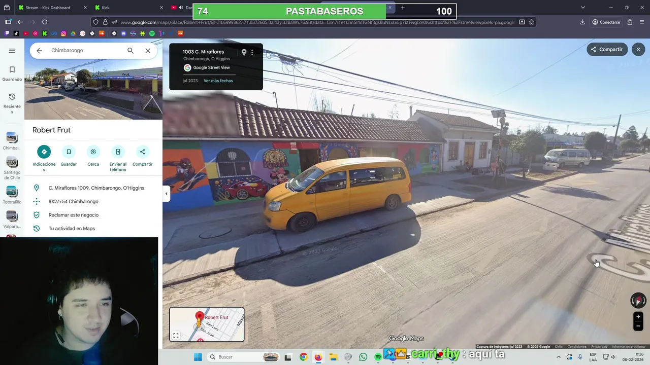The width and height of the screenshot is (650, 365).
Task: Open the Google Maps hamburger menu
Action: [12, 51]
